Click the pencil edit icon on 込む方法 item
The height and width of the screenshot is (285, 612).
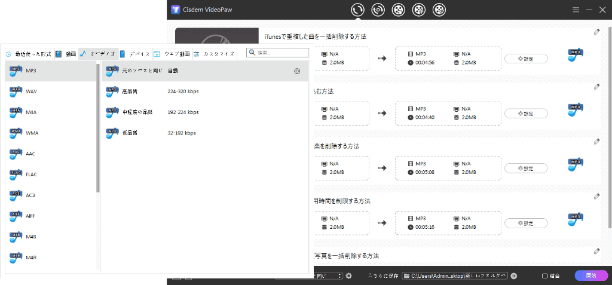coord(596,87)
